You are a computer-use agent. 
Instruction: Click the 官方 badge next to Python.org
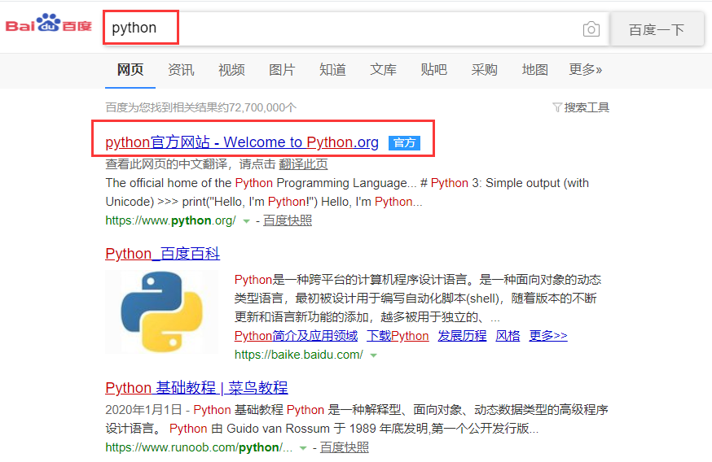click(404, 143)
